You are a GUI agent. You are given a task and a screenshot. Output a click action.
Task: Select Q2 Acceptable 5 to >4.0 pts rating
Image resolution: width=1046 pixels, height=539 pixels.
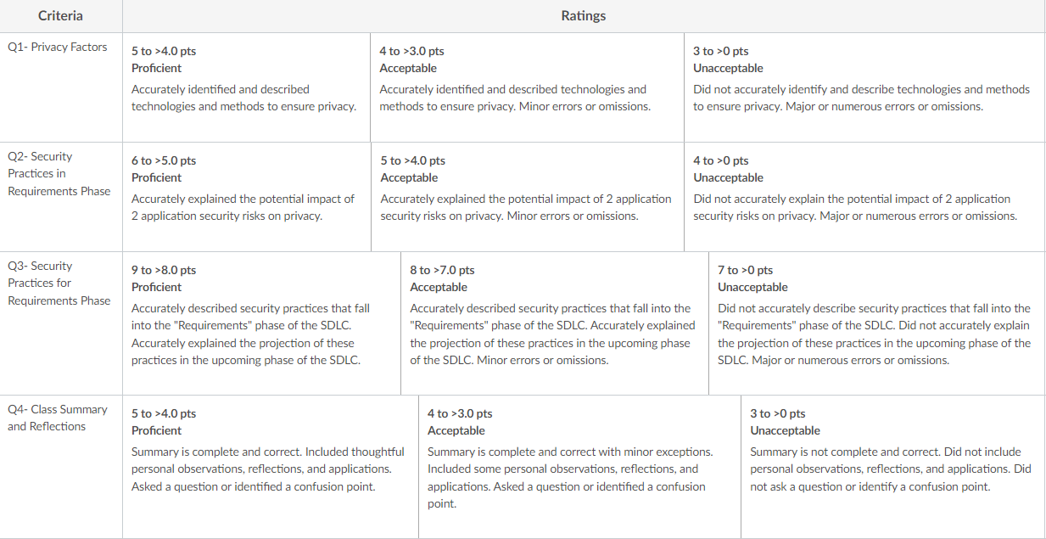point(528,197)
